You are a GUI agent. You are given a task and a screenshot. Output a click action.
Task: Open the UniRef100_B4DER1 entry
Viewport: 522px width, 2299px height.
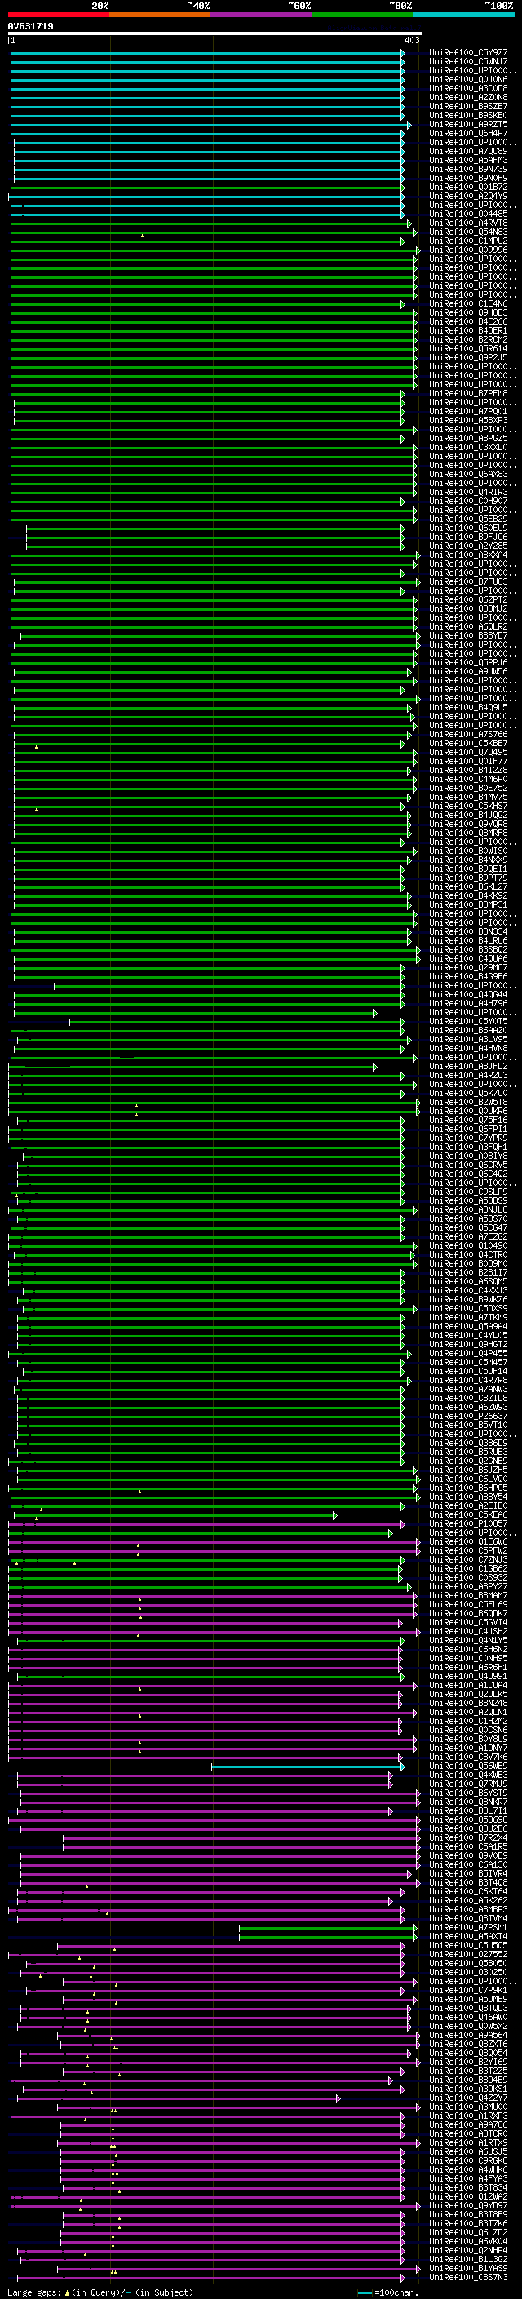tap(468, 330)
